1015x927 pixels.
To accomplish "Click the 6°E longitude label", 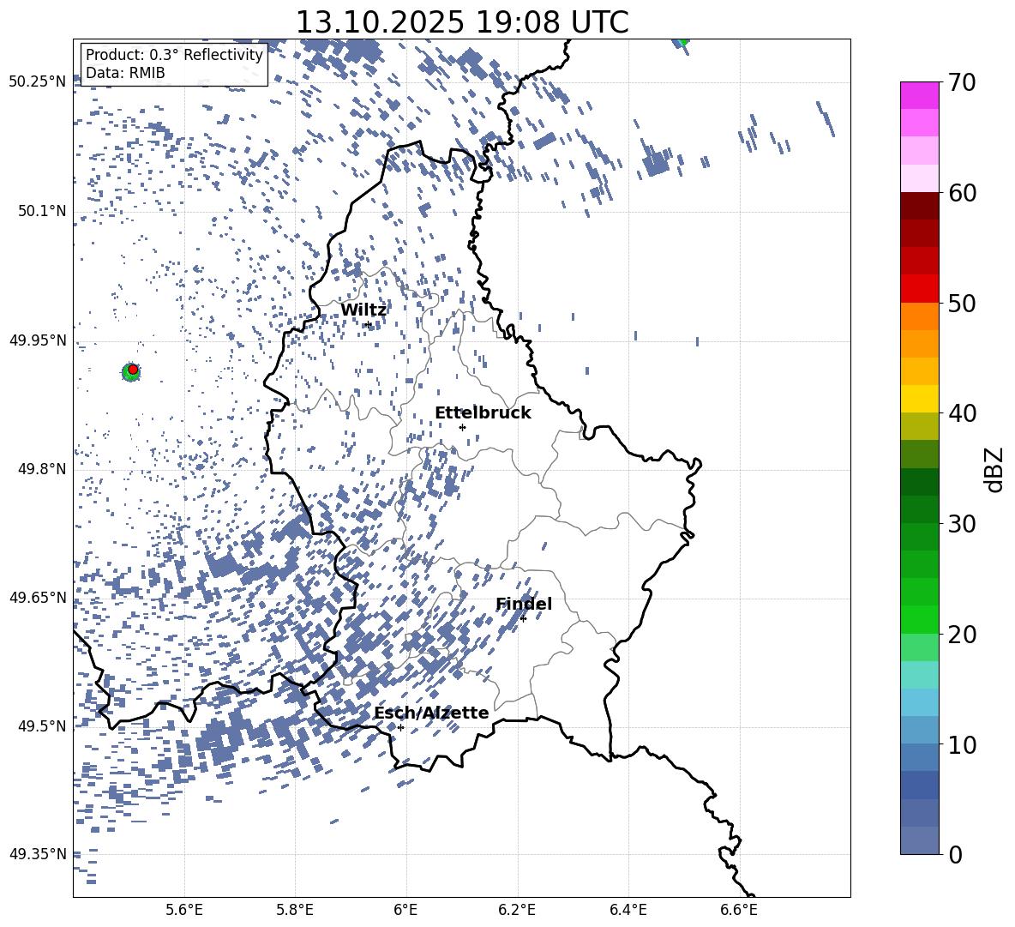I will (x=405, y=910).
